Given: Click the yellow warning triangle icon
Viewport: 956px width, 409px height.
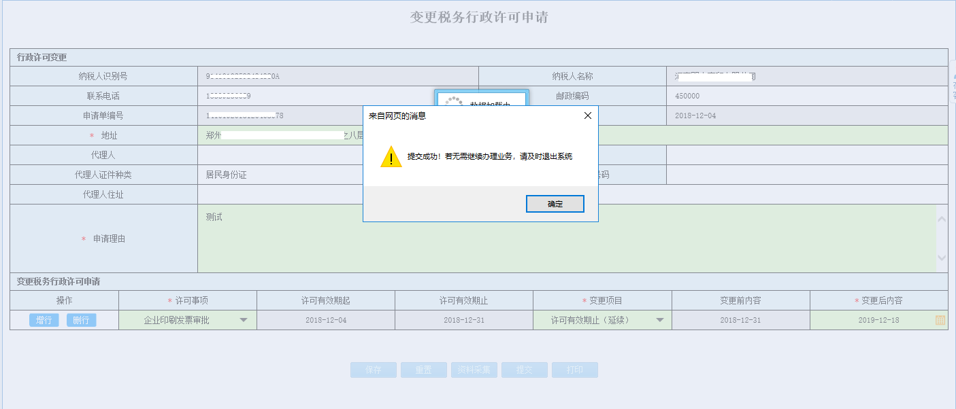Looking at the screenshot, I should [391, 157].
